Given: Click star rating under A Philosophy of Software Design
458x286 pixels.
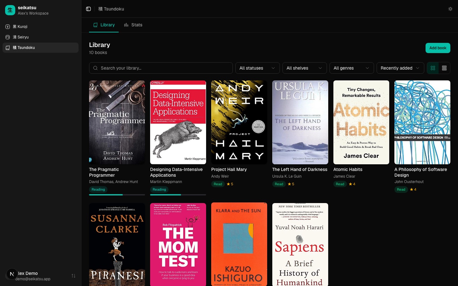Looking at the screenshot, I should click(x=413, y=190).
